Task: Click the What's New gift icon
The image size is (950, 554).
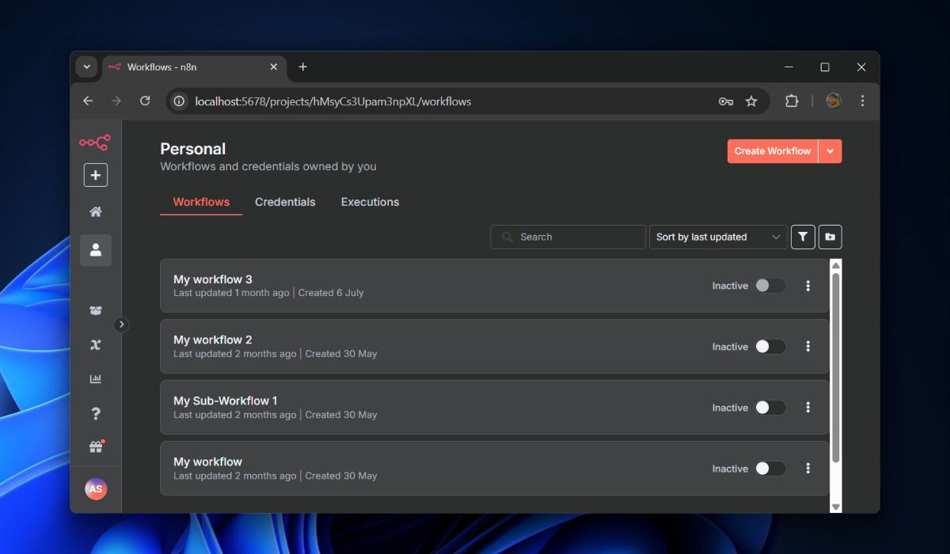Action: [96, 447]
